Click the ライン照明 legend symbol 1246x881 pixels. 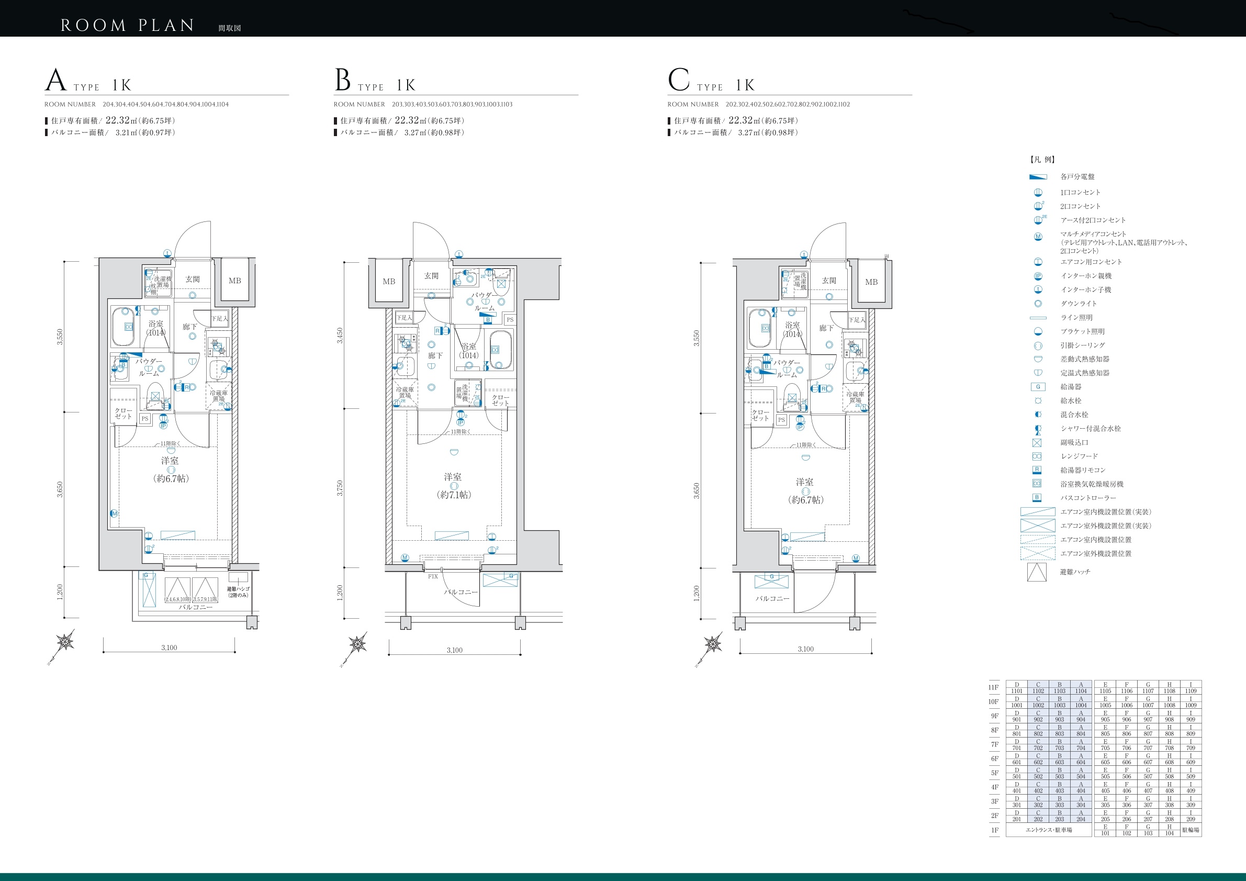point(1038,318)
